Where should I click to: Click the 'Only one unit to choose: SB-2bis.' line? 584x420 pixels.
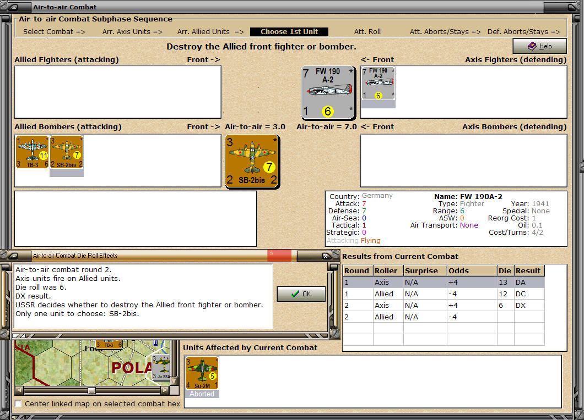77,314
